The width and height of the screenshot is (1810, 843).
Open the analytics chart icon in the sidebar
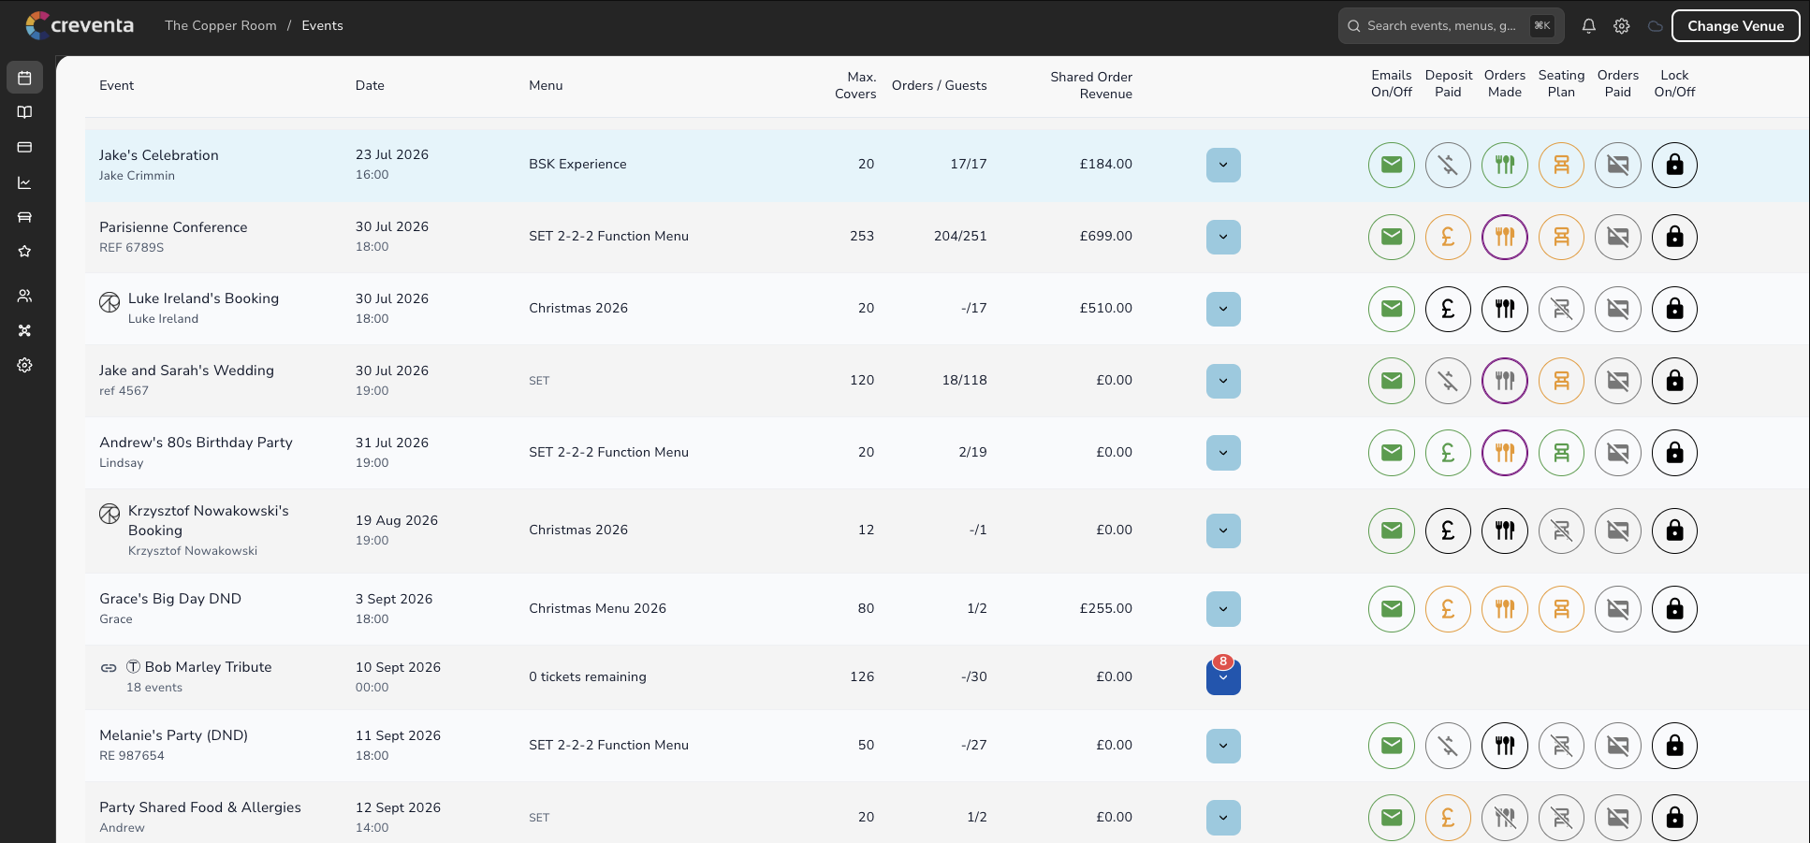24,182
